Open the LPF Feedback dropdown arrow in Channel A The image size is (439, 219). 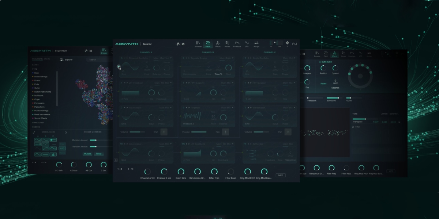pos(171,83)
